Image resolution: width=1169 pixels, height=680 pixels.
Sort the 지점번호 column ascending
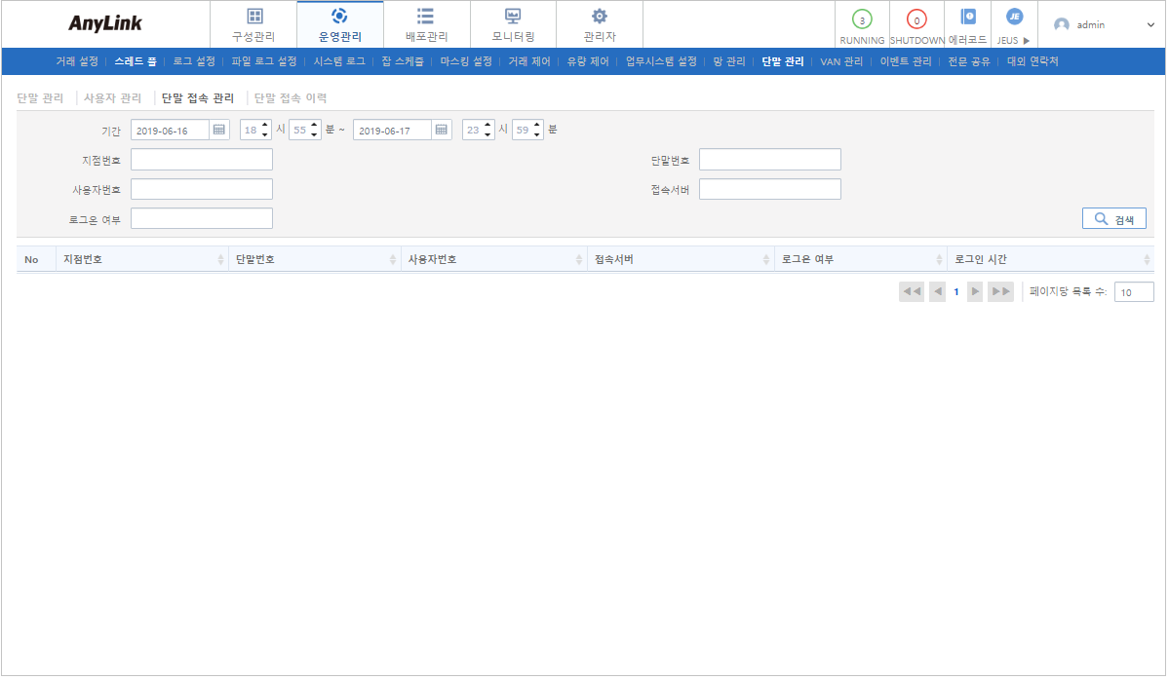pyautogui.click(x=220, y=258)
